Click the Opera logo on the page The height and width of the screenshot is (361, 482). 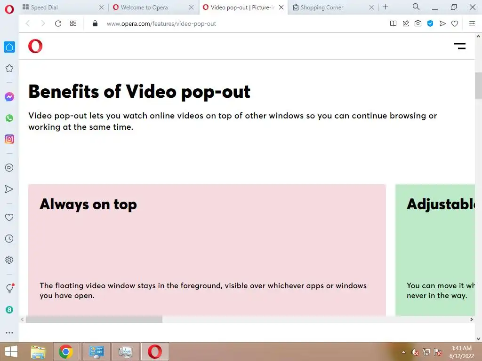click(35, 46)
